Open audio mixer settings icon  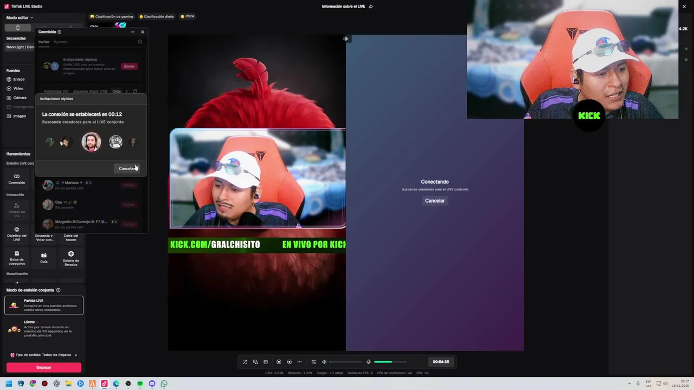[x=313, y=362]
